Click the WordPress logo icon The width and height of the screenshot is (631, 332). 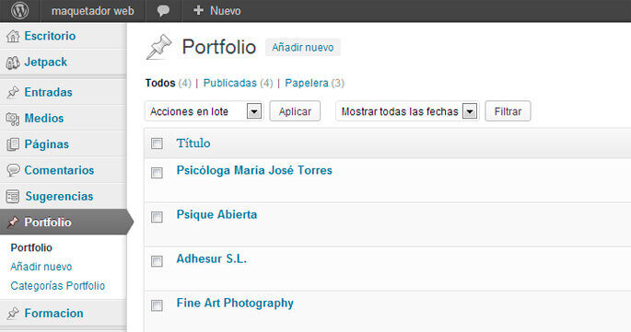[19, 10]
